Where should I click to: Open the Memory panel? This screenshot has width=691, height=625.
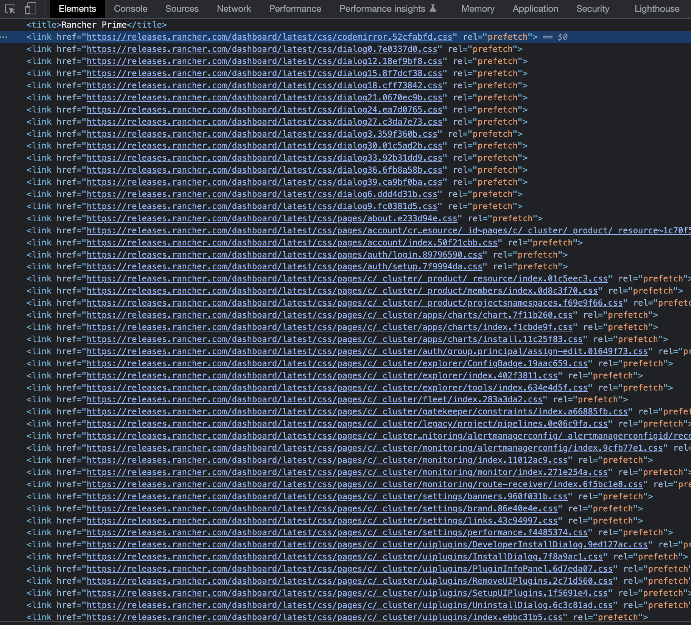tap(478, 9)
